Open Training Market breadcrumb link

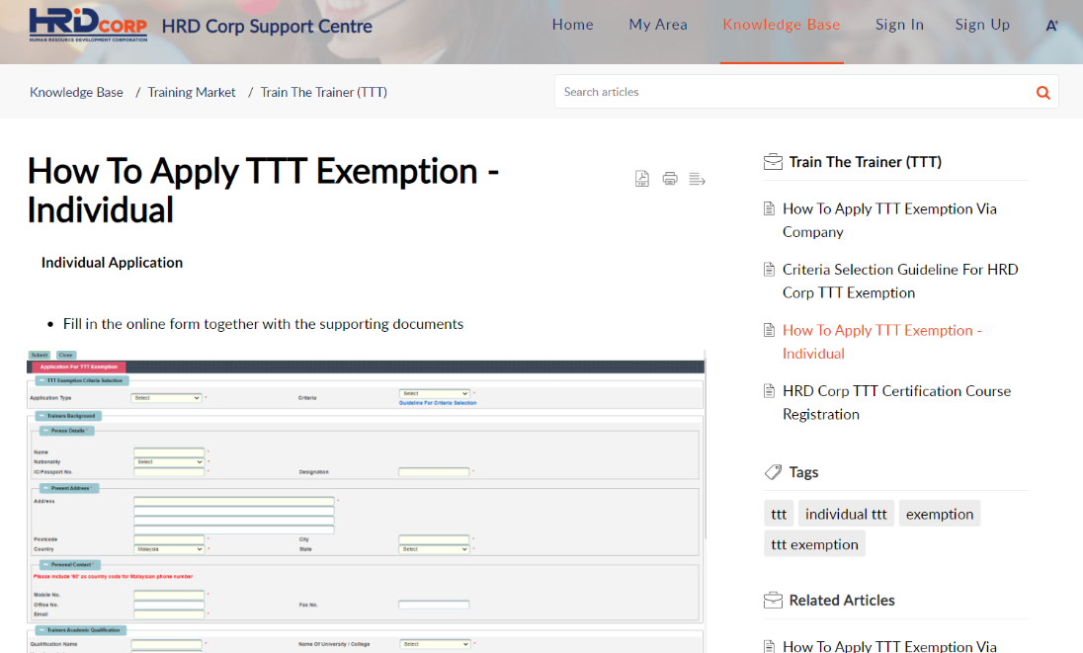click(192, 92)
